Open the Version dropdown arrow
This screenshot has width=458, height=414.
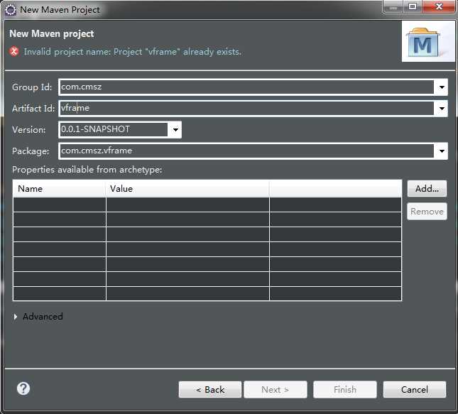175,129
